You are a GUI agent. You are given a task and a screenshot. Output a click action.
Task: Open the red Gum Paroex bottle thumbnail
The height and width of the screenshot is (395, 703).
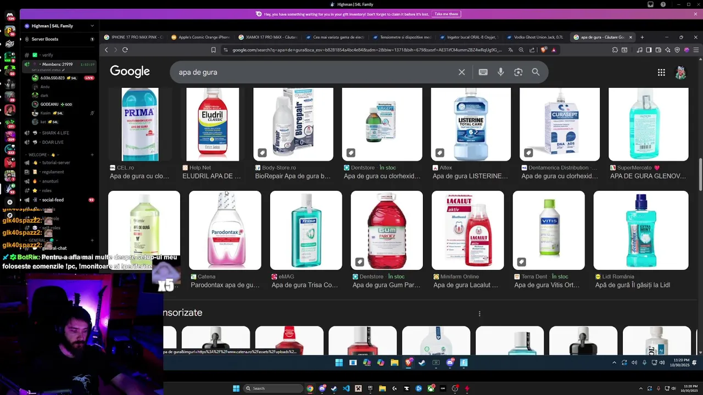pos(387,230)
